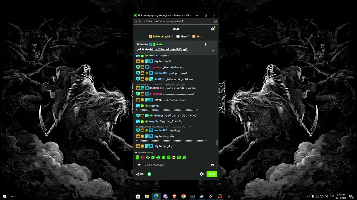357x200 pixels.
Task: Click Links toolbar on taskbar
Action: pyautogui.click(x=12, y=196)
